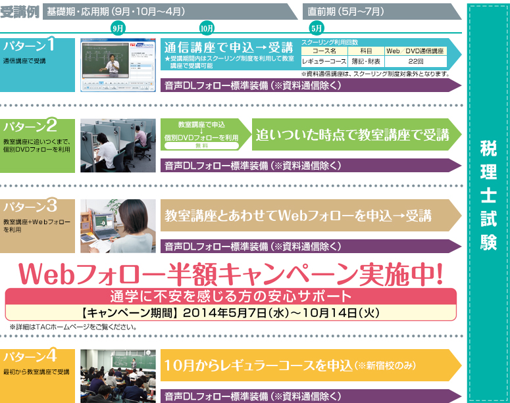Open the パターン3 woman at computer photo
This screenshot has width=510, height=403.
click(118, 226)
